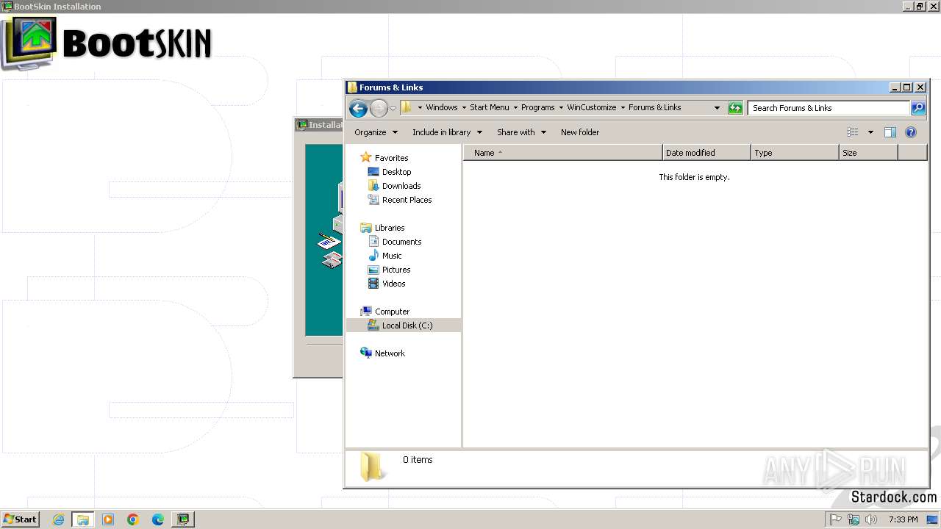Select Start Menu in the address breadcrumb

tap(489, 107)
